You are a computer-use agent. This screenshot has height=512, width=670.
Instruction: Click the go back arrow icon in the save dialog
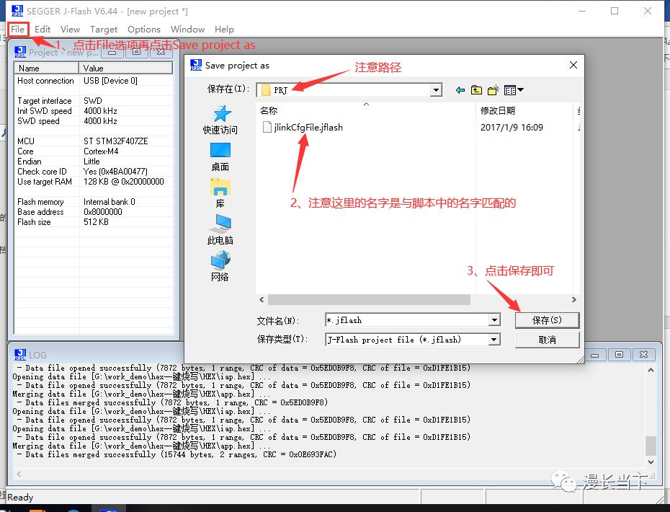tap(460, 90)
